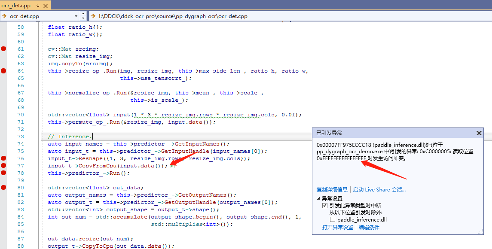This screenshot has width=492, height=249.
Task: Click the 复制详细信息 link
Action: [332, 189]
